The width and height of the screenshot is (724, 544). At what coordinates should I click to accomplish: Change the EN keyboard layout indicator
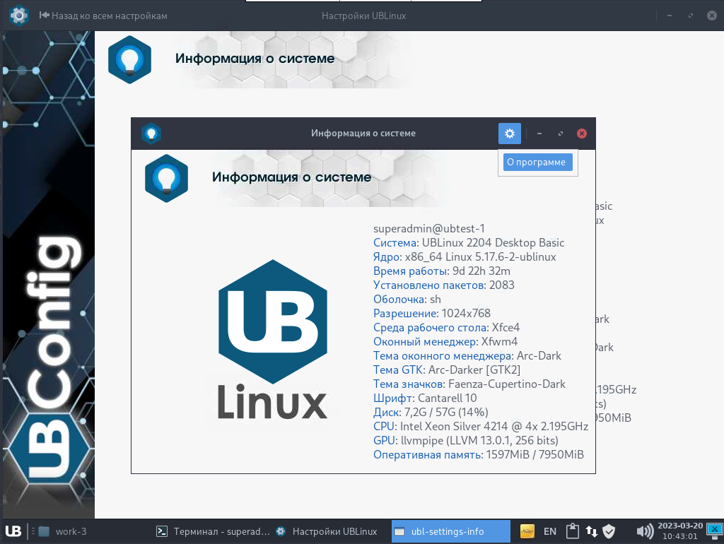[550, 531]
